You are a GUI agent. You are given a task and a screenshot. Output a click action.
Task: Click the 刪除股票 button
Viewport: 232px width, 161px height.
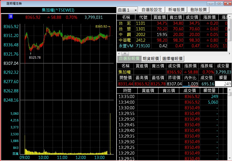199,10
